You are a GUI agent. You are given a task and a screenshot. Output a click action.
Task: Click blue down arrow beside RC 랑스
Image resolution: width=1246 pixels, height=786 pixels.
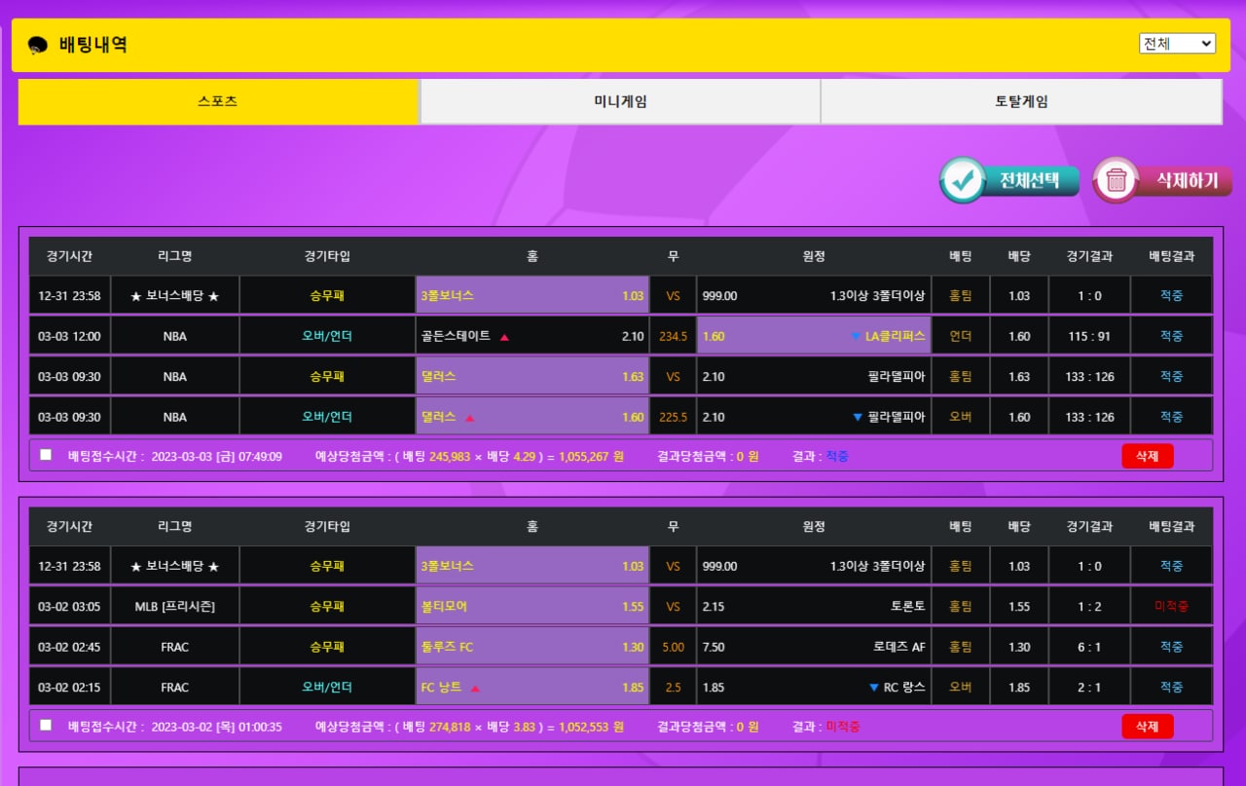tap(873, 688)
